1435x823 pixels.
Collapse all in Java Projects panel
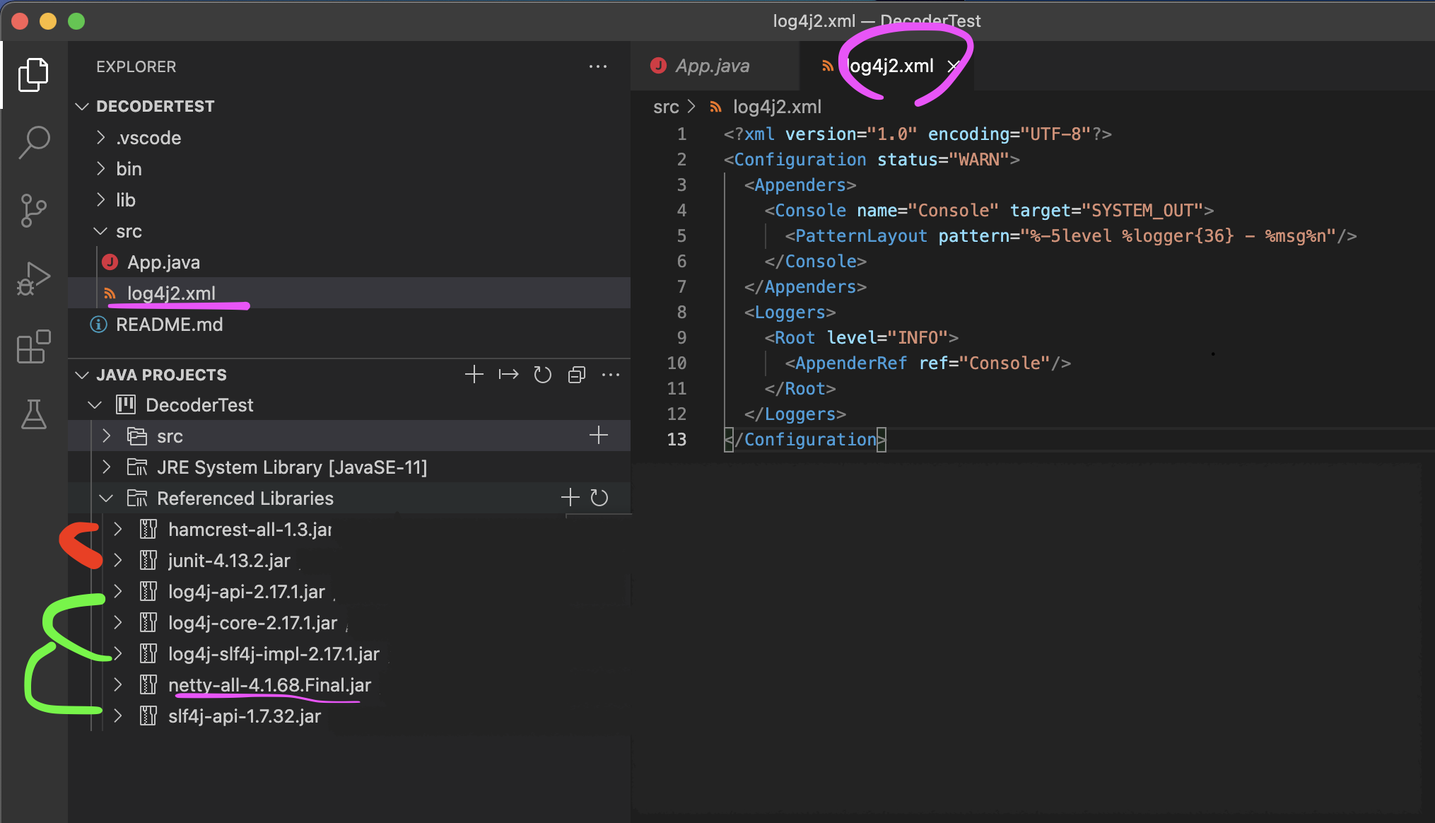[x=577, y=375]
